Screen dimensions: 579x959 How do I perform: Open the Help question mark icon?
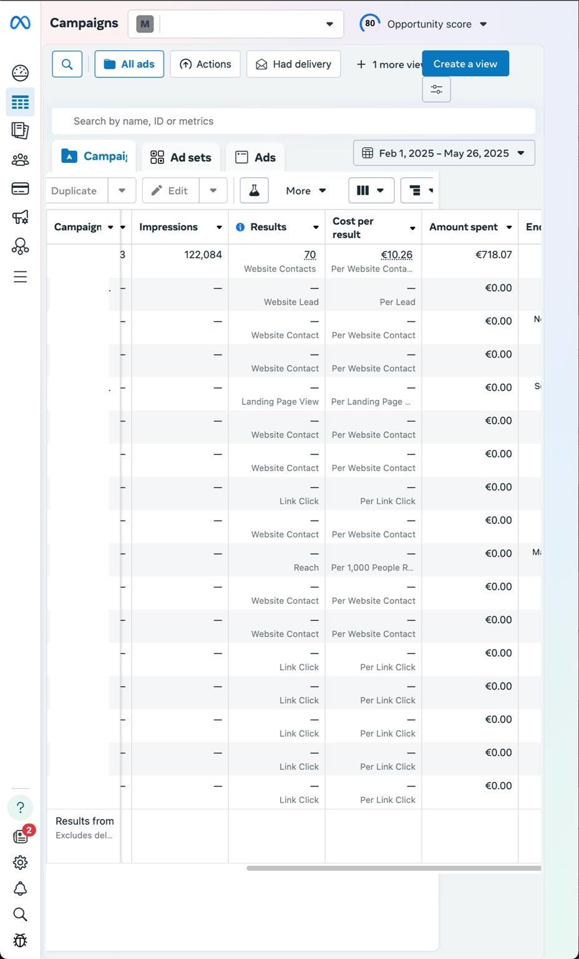pyautogui.click(x=20, y=807)
